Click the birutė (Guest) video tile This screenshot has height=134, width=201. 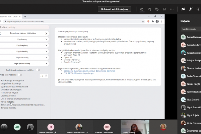135,127
